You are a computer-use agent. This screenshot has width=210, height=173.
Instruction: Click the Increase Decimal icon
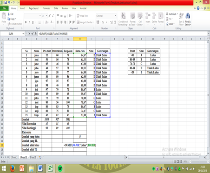click(112, 22)
